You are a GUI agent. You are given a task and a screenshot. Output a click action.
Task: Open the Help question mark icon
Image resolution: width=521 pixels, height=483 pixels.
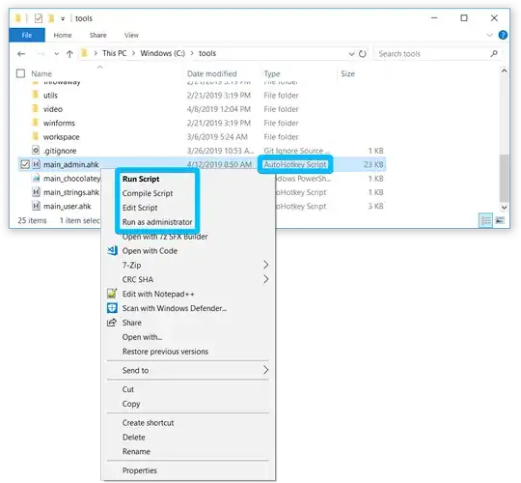tap(503, 35)
